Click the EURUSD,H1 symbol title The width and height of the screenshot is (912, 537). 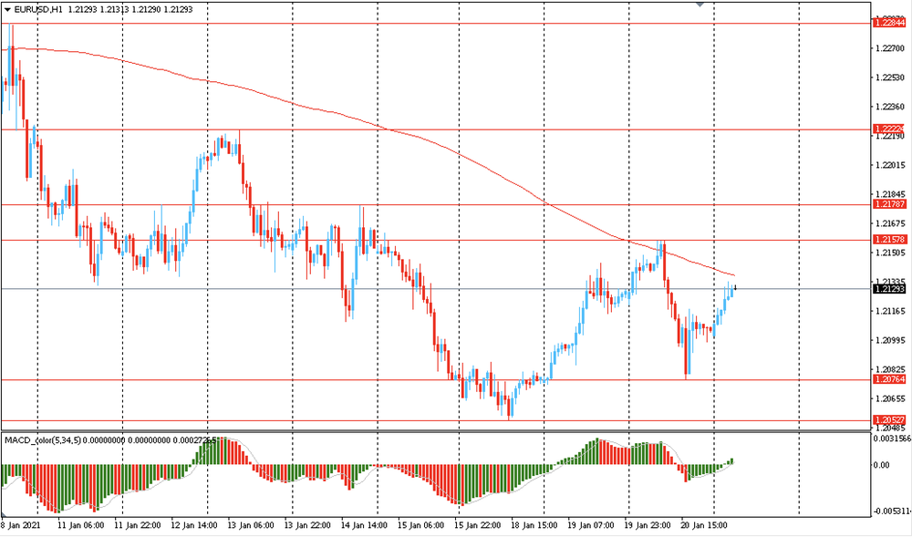(38, 9)
